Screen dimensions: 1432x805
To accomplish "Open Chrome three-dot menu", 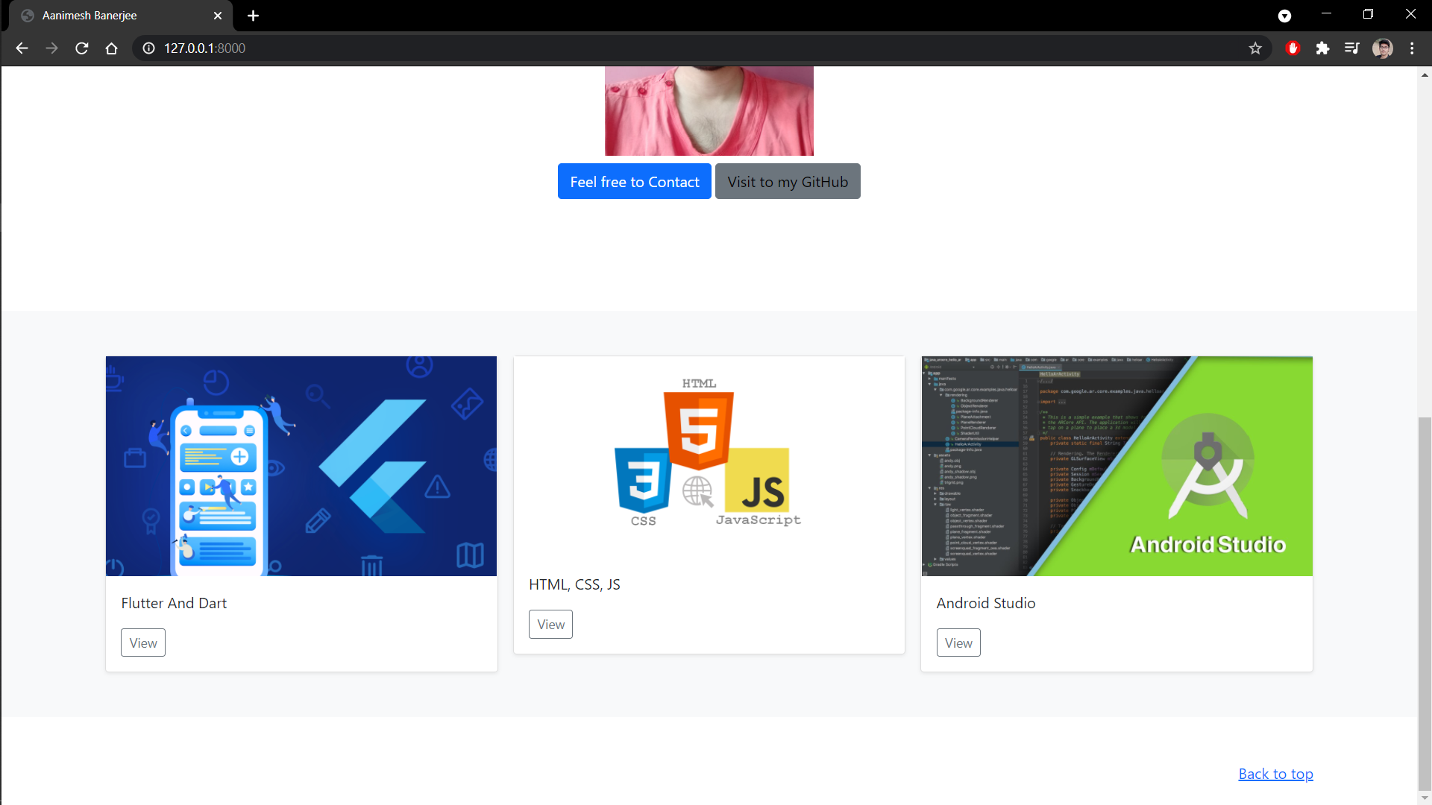I will click(x=1412, y=48).
